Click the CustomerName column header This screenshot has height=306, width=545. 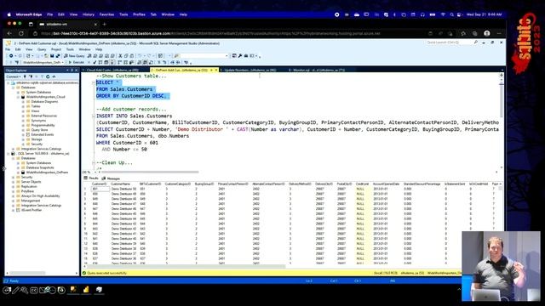click(x=120, y=184)
